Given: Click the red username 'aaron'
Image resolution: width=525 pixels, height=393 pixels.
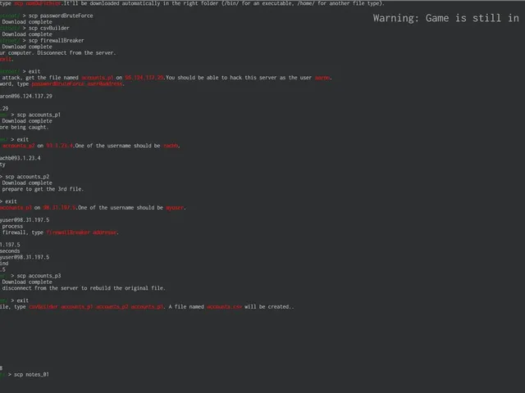Looking at the screenshot, I should click(322, 78).
